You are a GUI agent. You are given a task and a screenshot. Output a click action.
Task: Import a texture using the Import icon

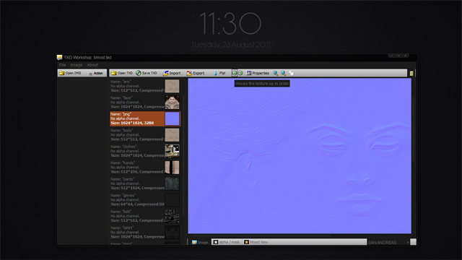click(x=172, y=73)
